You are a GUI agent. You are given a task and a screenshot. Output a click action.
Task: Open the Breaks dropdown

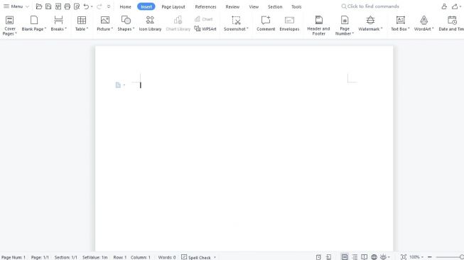58,23
